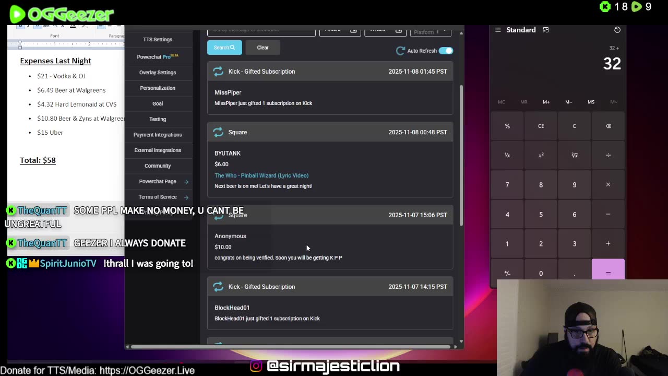The image size is (668, 376).
Task: Open TTS Settings in the sidebar
Action: point(158,39)
